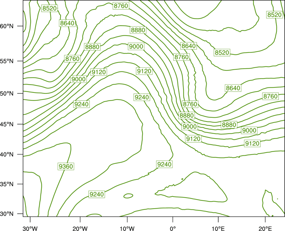Screen dimensions: 285x231
Task: Select the 50°N latitude axis label
Action: point(7,94)
